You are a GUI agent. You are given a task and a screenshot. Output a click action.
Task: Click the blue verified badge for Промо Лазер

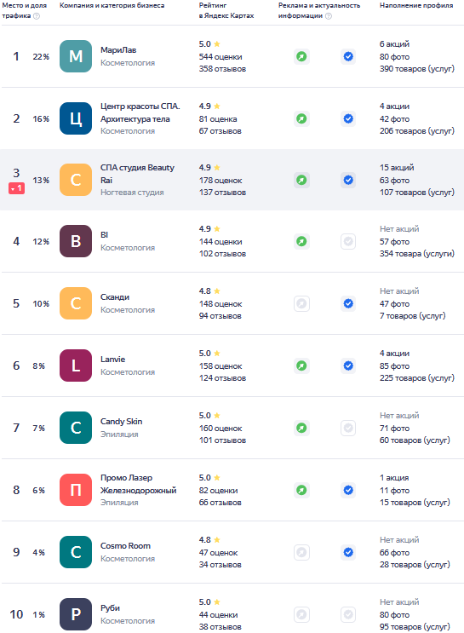348,490
